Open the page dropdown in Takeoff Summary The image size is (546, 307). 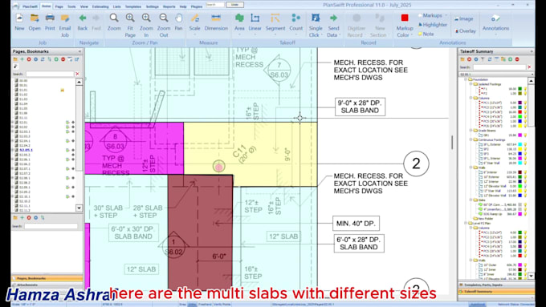532,75
